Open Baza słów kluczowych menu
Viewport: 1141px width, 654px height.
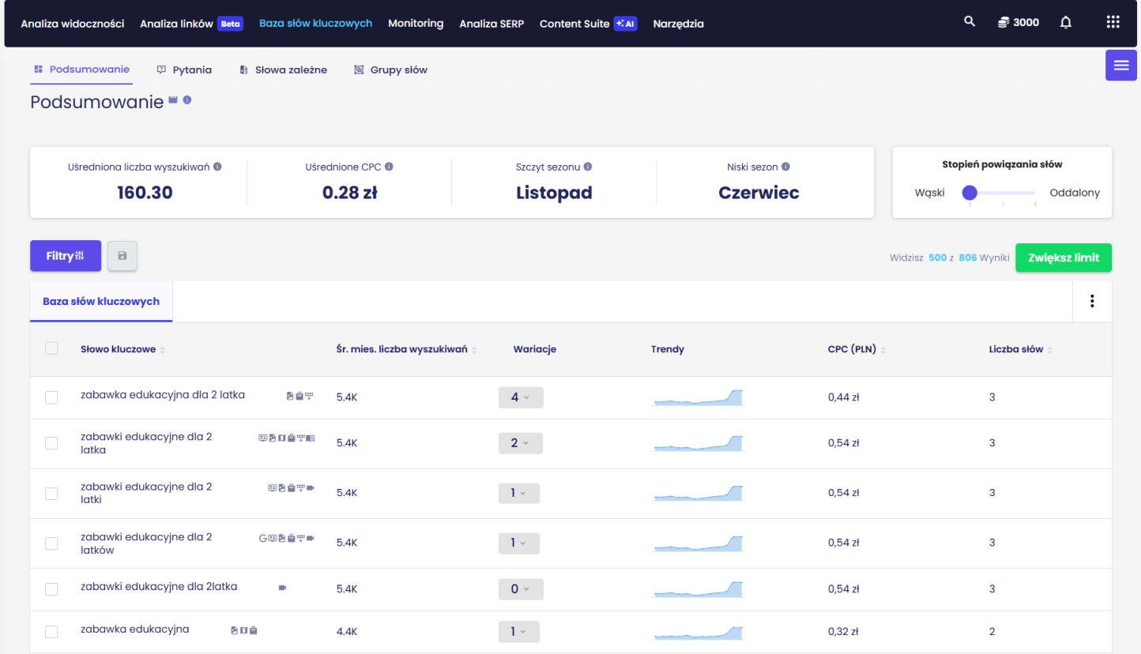coord(316,24)
